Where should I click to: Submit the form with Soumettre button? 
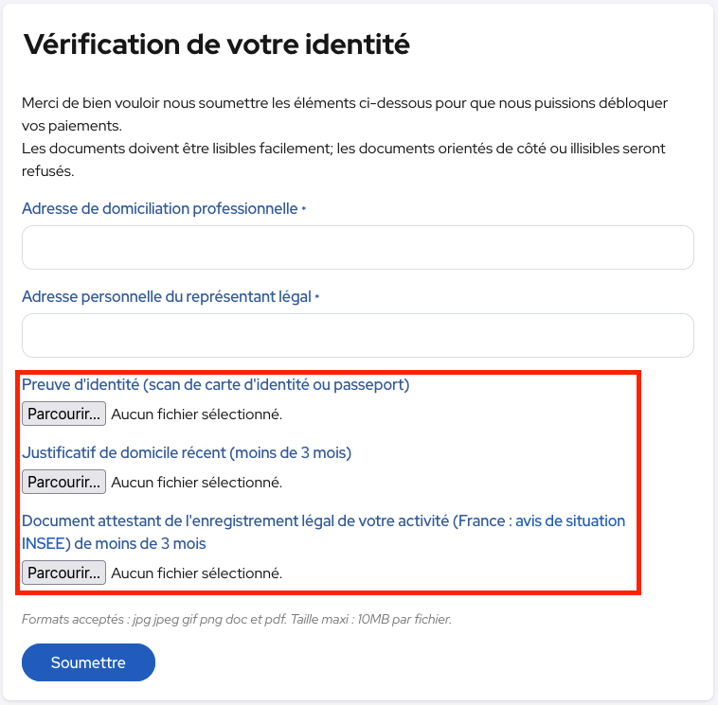[88, 662]
